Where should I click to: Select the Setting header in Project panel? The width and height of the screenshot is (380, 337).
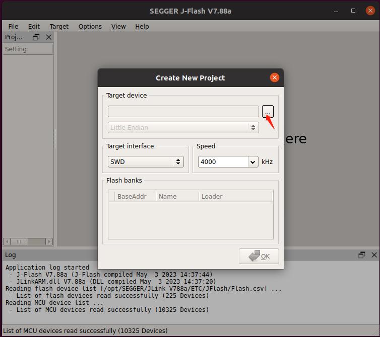[x=28, y=49]
